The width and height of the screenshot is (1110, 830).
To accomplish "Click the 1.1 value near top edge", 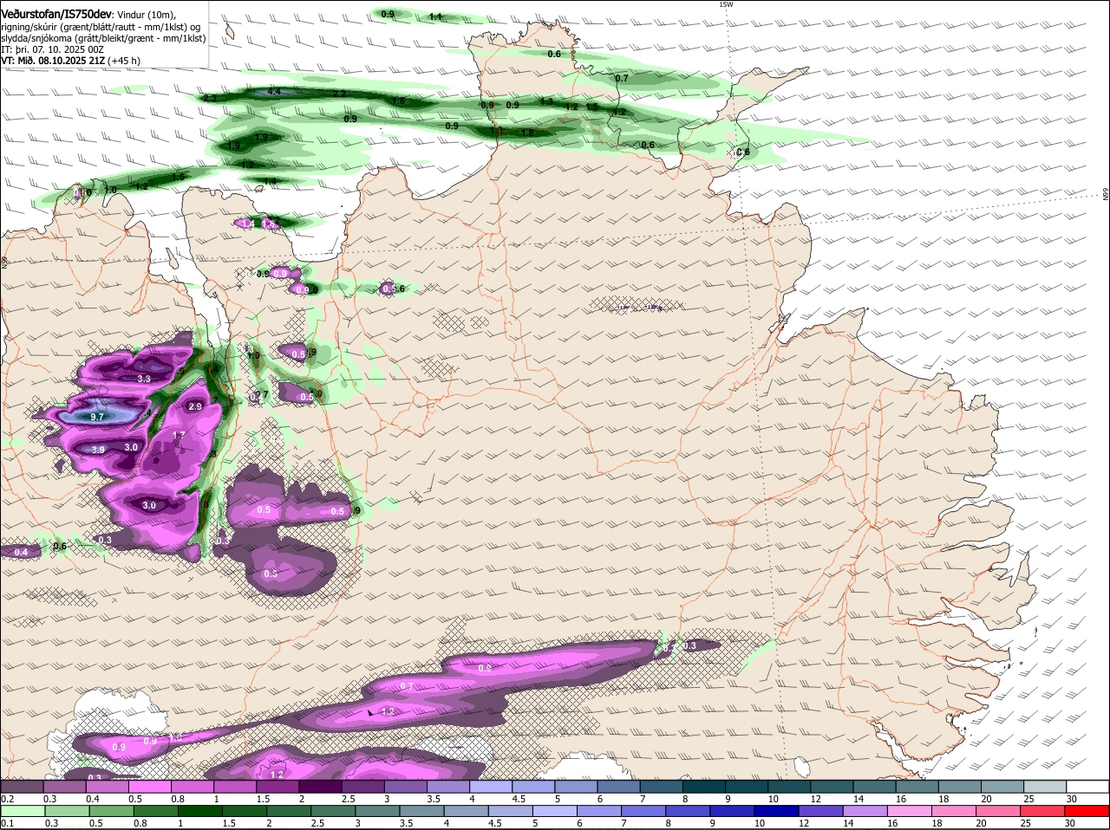I will [436, 16].
